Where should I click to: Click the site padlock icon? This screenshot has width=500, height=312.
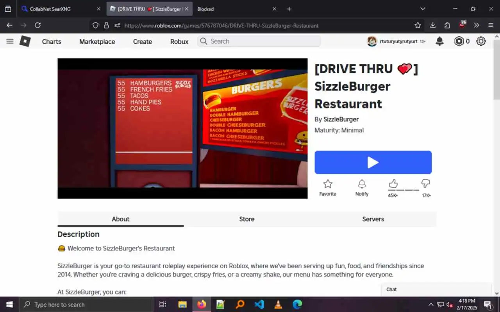106,25
